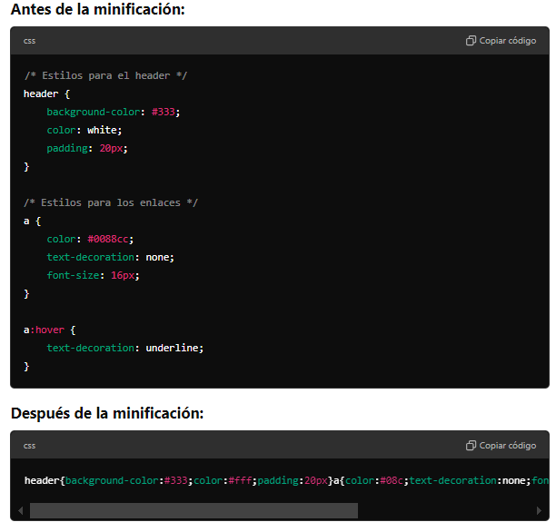Click the copy icon in the minified css block

(471, 446)
